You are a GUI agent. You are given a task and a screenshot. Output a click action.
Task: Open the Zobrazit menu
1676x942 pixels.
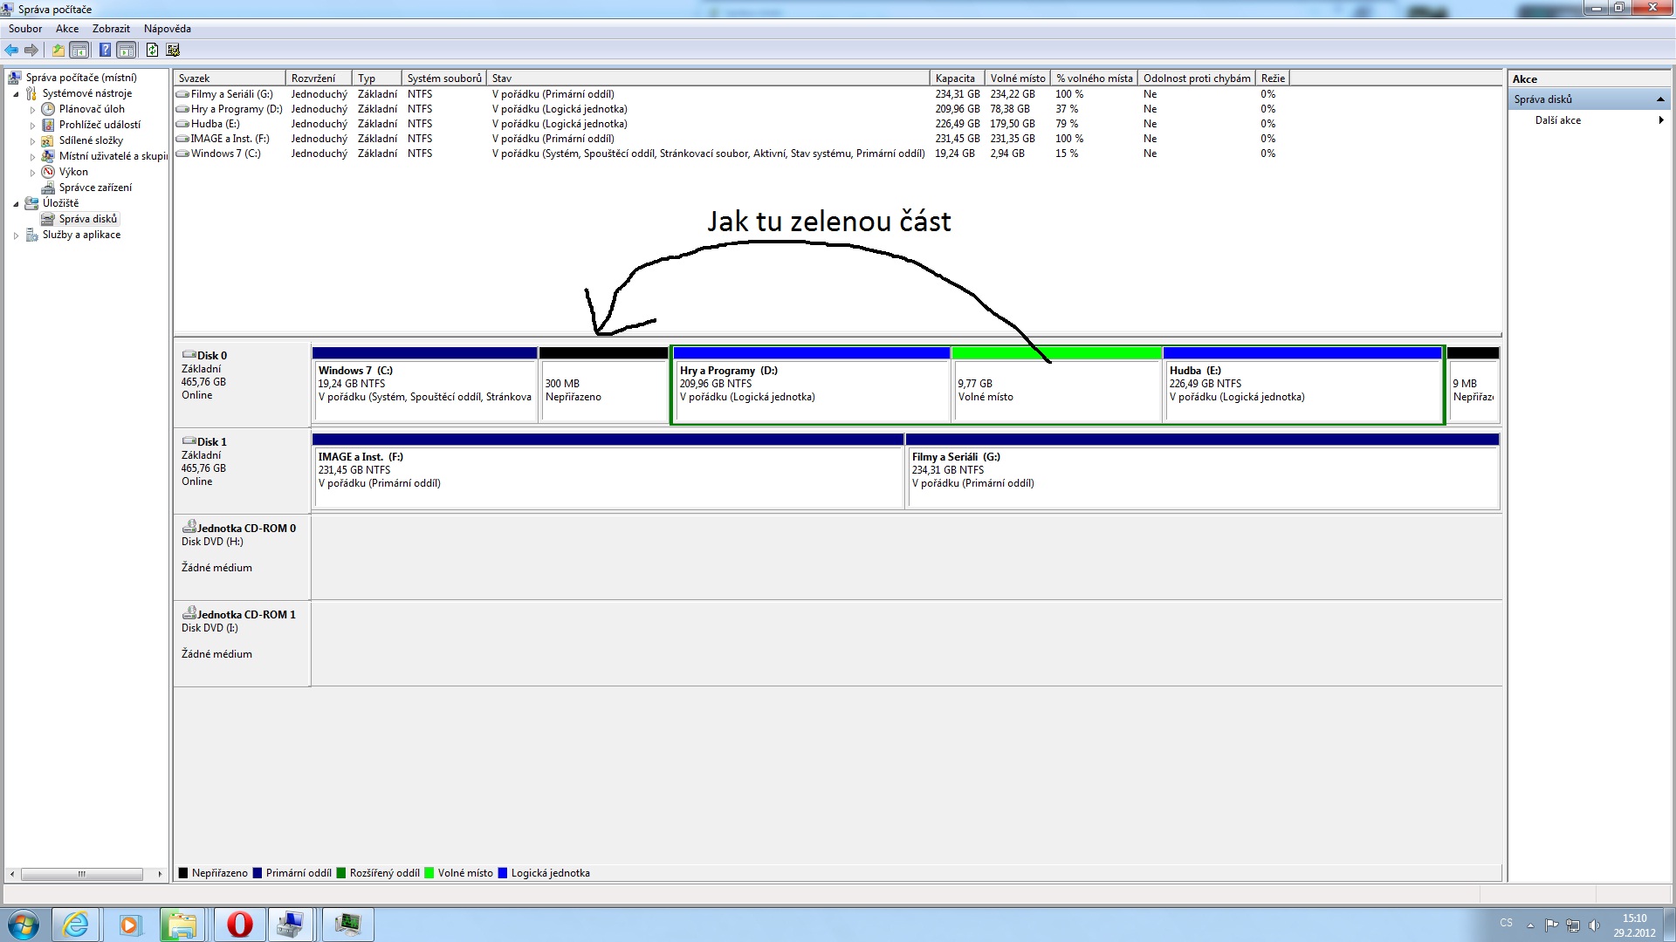(x=111, y=29)
